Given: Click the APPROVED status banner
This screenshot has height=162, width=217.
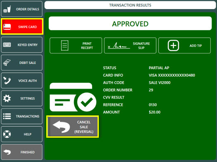Looking at the screenshot, I should pos(130,23).
